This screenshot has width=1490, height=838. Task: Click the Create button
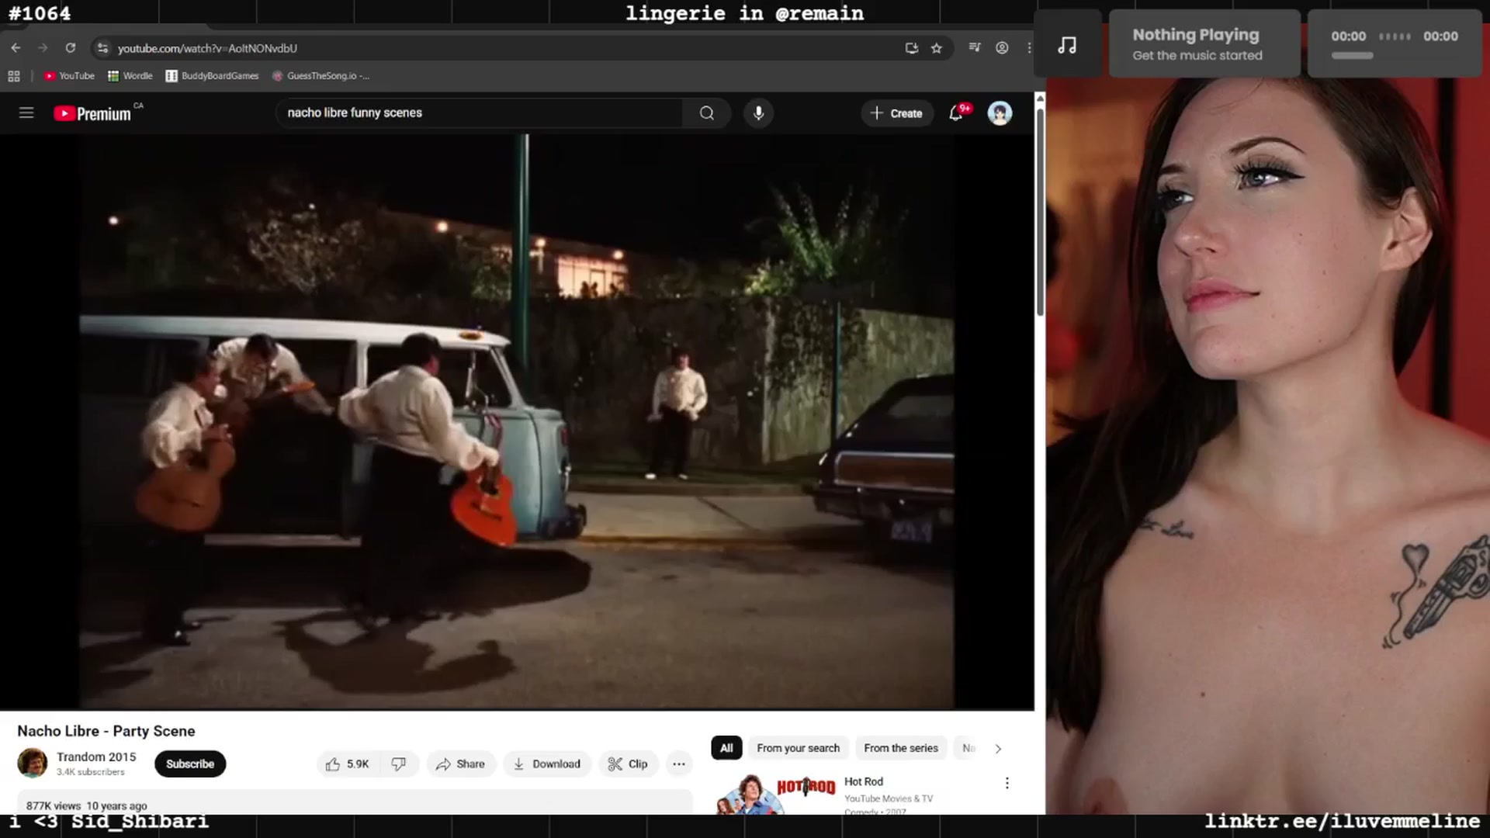click(896, 113)
